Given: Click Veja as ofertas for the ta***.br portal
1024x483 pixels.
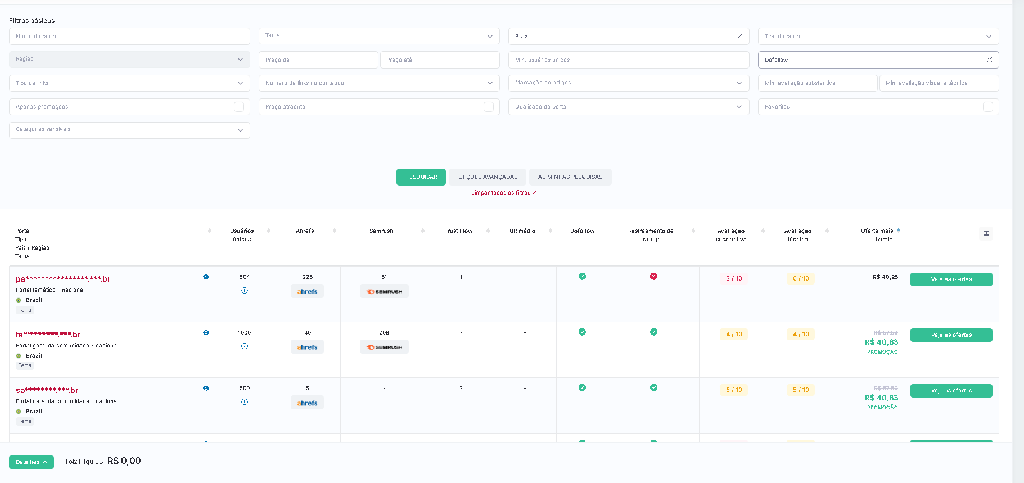Looking at the screenshot, I should (951, 335).
